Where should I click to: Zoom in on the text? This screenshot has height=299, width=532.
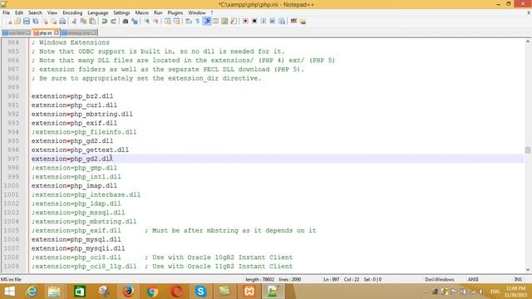click(x=146, y=22)
